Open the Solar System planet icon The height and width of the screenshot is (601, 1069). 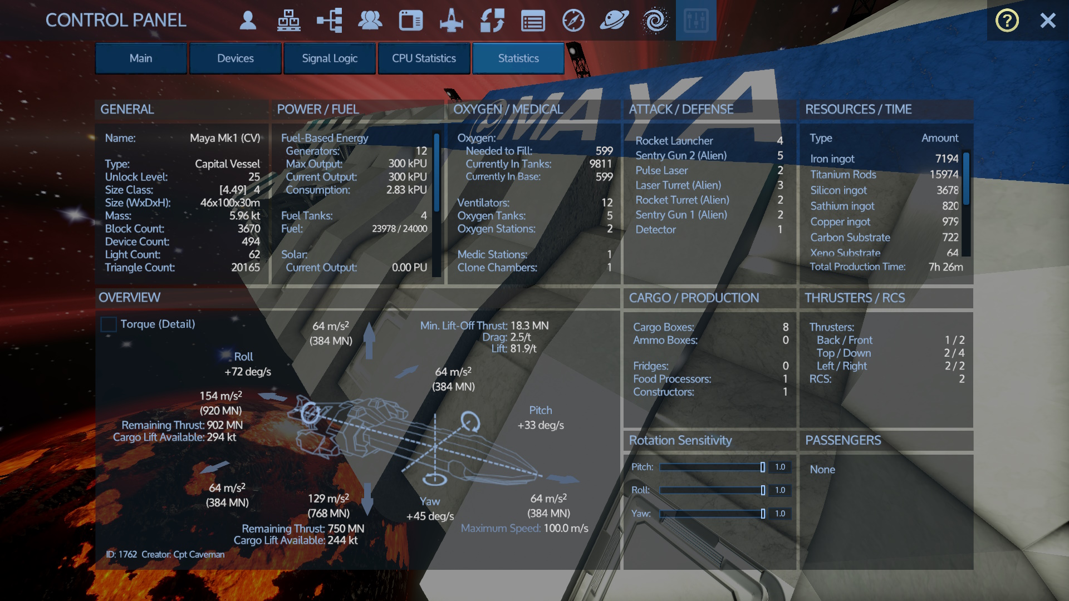pyautogui.click(x=614, y=21)
